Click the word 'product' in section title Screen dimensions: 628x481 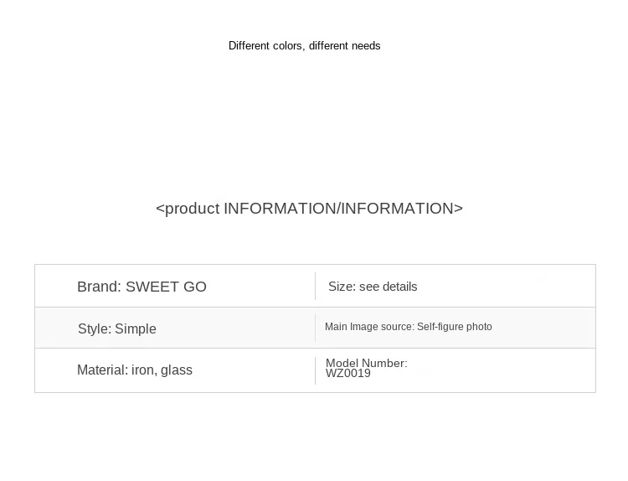tap(192, 209)
